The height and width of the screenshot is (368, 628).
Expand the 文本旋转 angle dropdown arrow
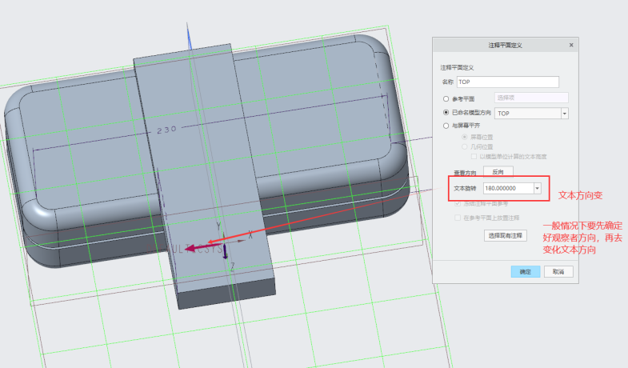[x=537, y=188]
